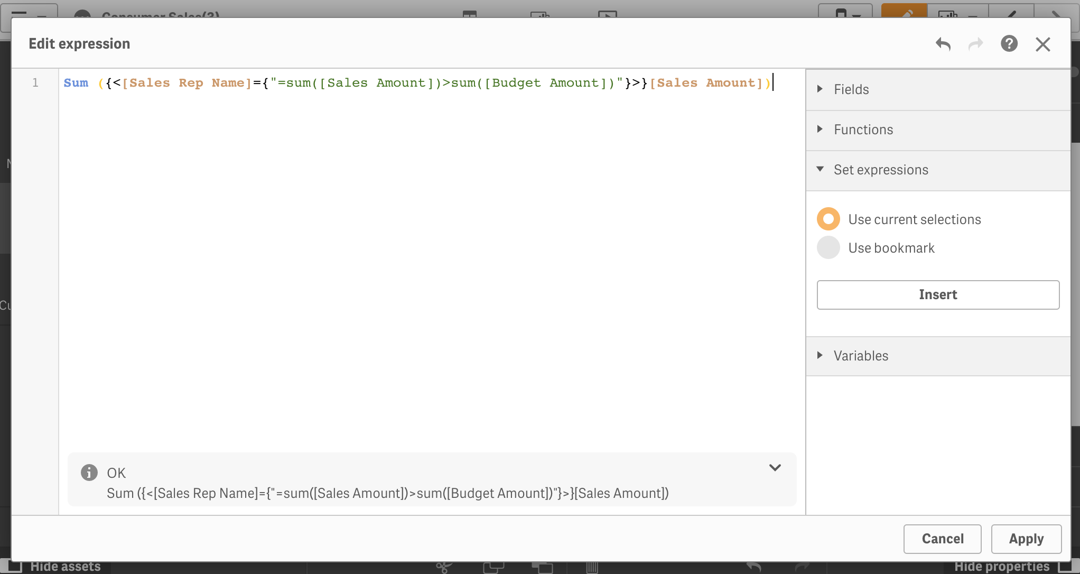Select Use bookmark radio button
Viewport: 1080px width, 574px height.
pos(828,248)
